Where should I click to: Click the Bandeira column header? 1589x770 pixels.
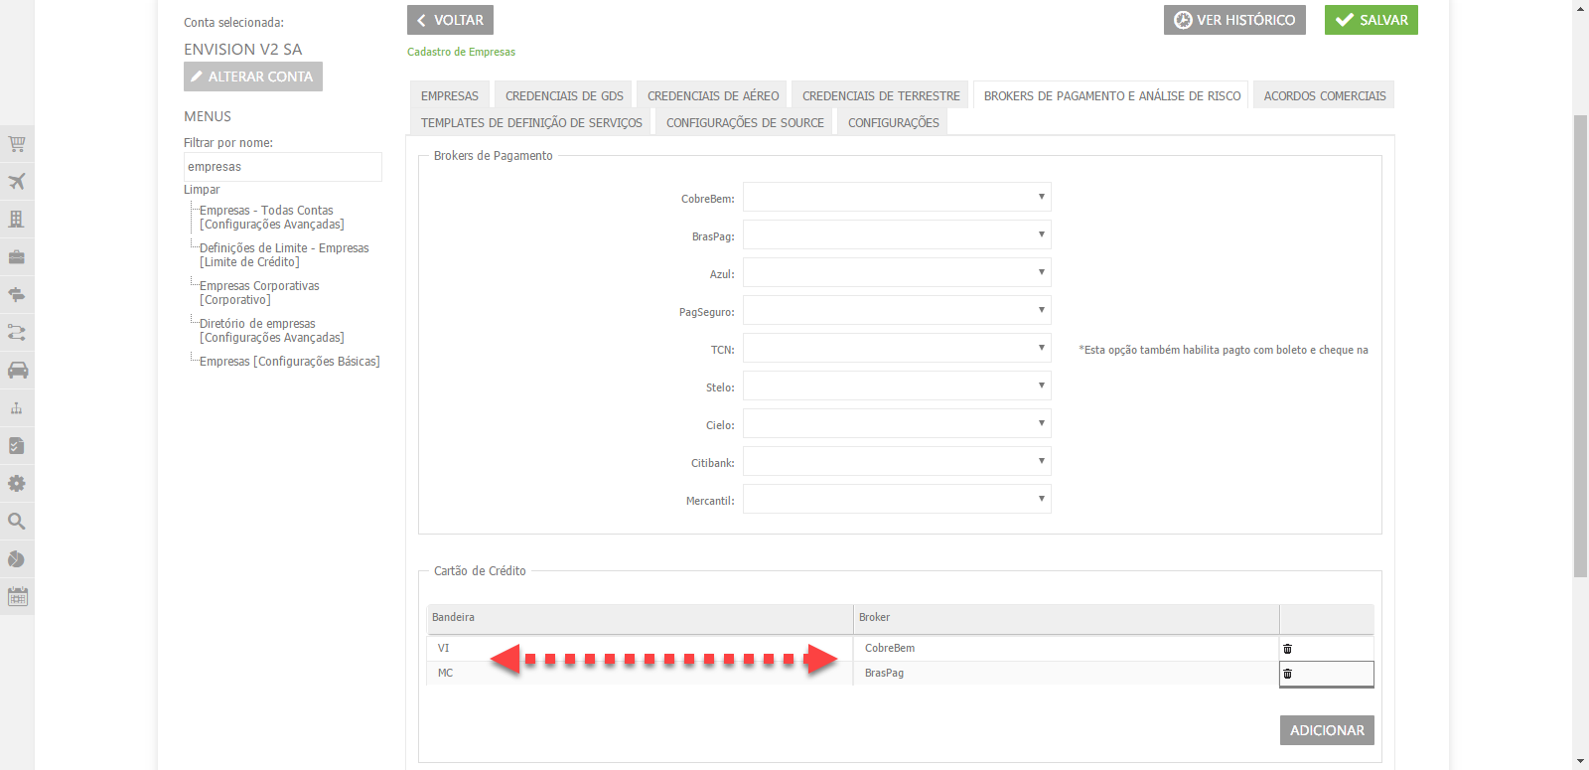pyautogui.click(x=640, y=618)
